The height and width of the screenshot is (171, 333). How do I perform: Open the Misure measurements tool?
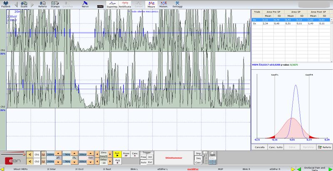pos(151,5)
